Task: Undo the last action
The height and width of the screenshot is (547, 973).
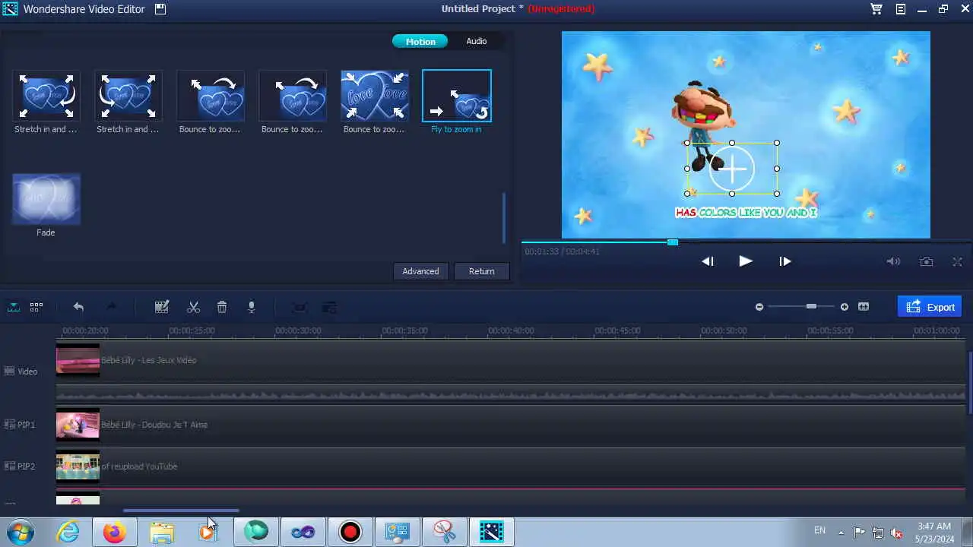Action: click(x=78, y=307)
